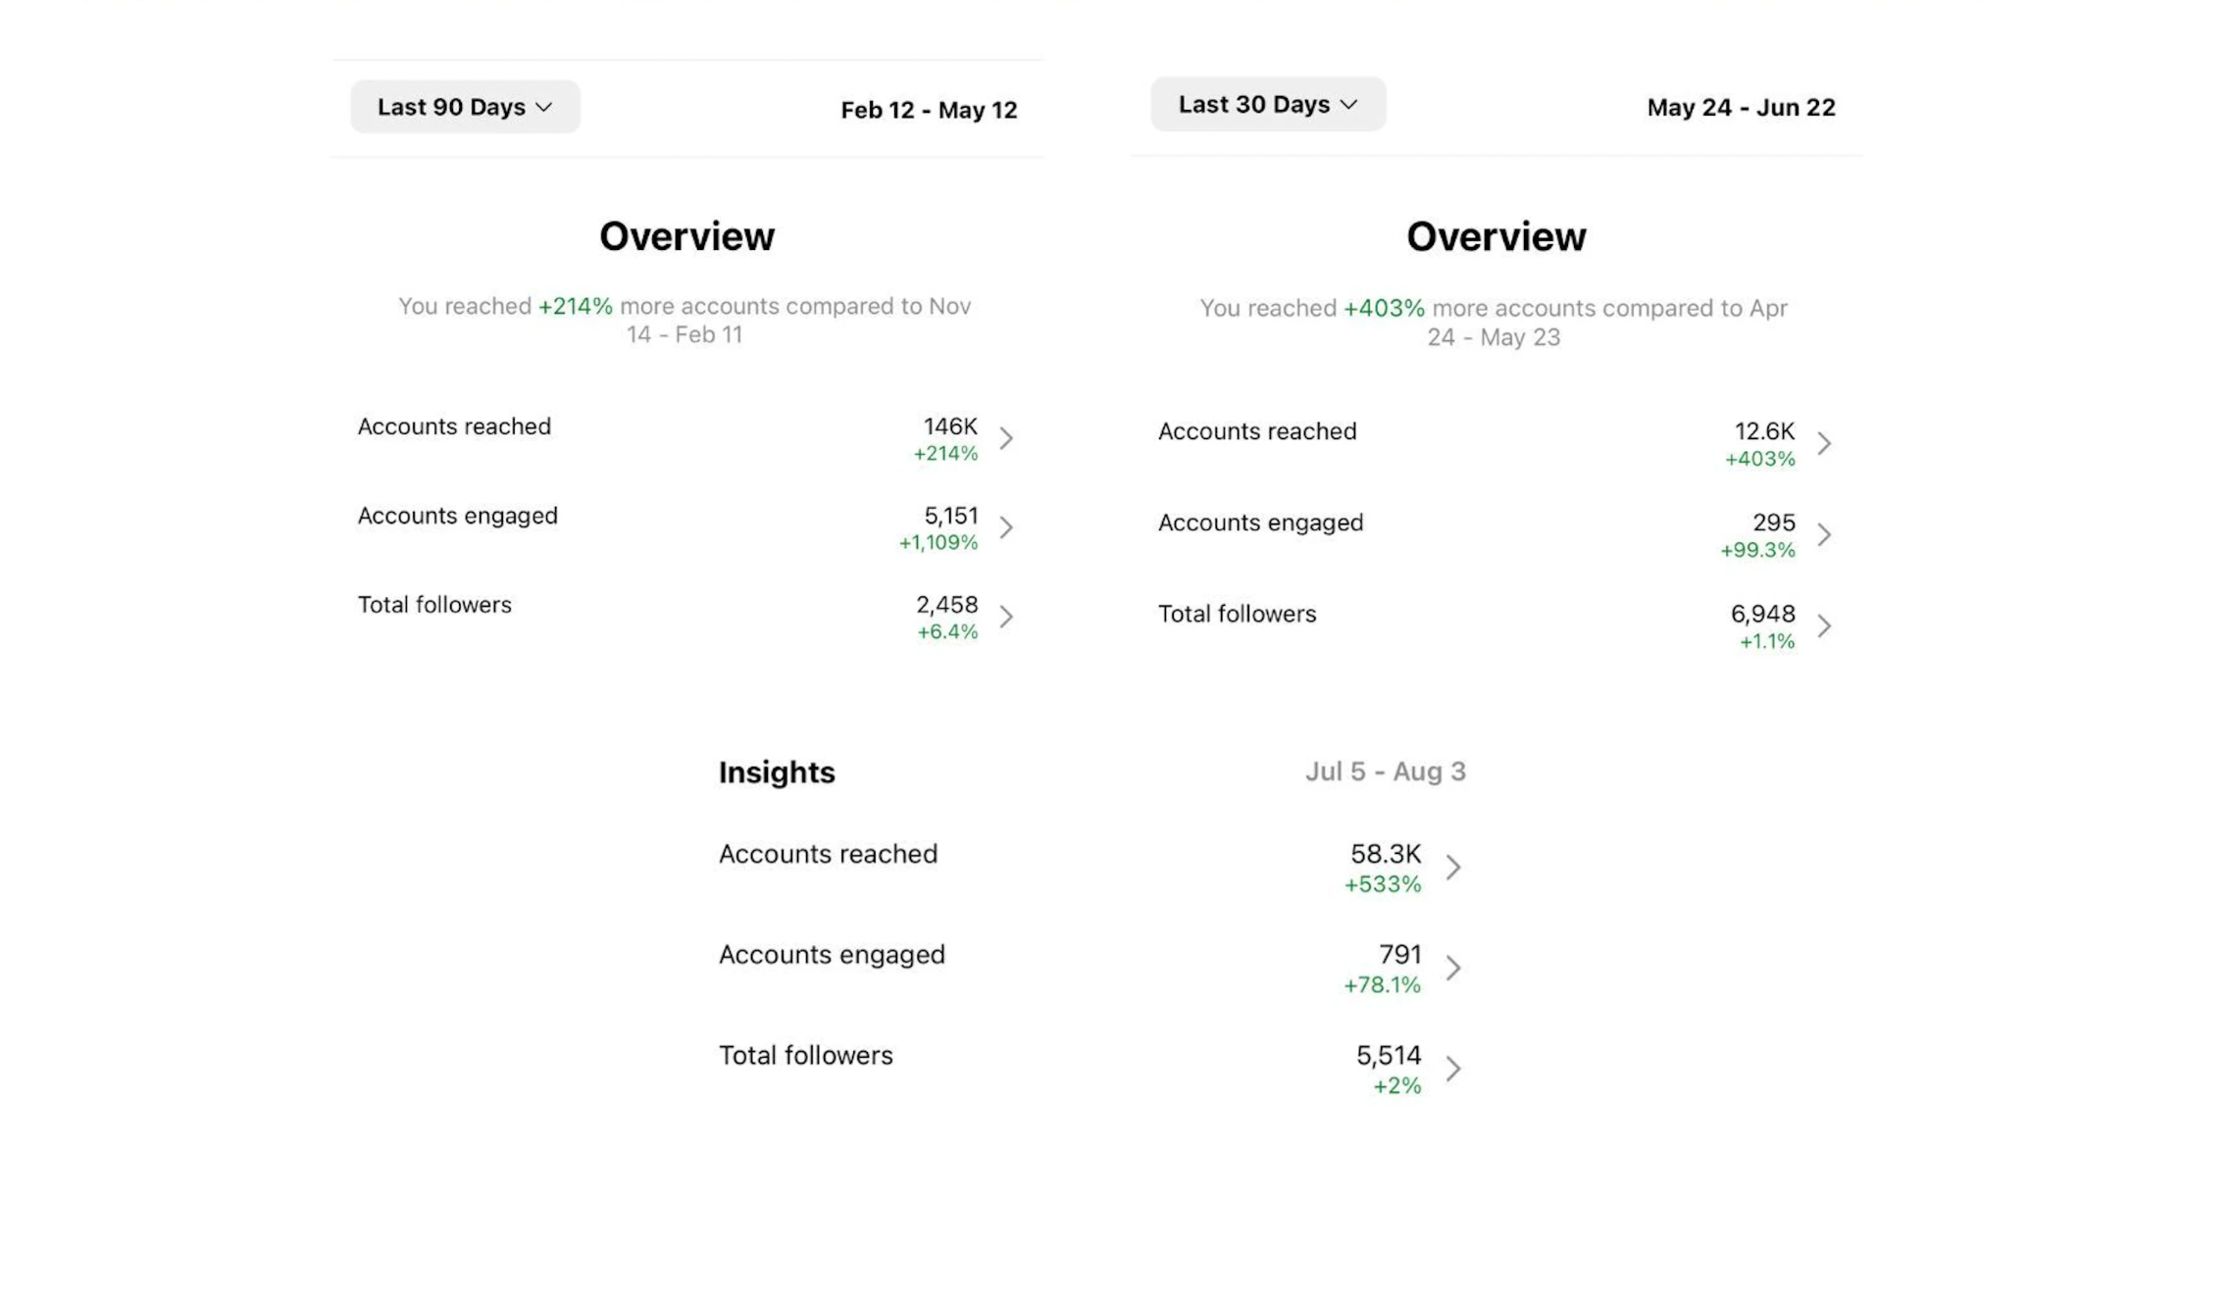This screenshot has width=2230, height=1298.
Task: Click the Jul 5 - Aug 3 date range
Action: (1384, 772)
